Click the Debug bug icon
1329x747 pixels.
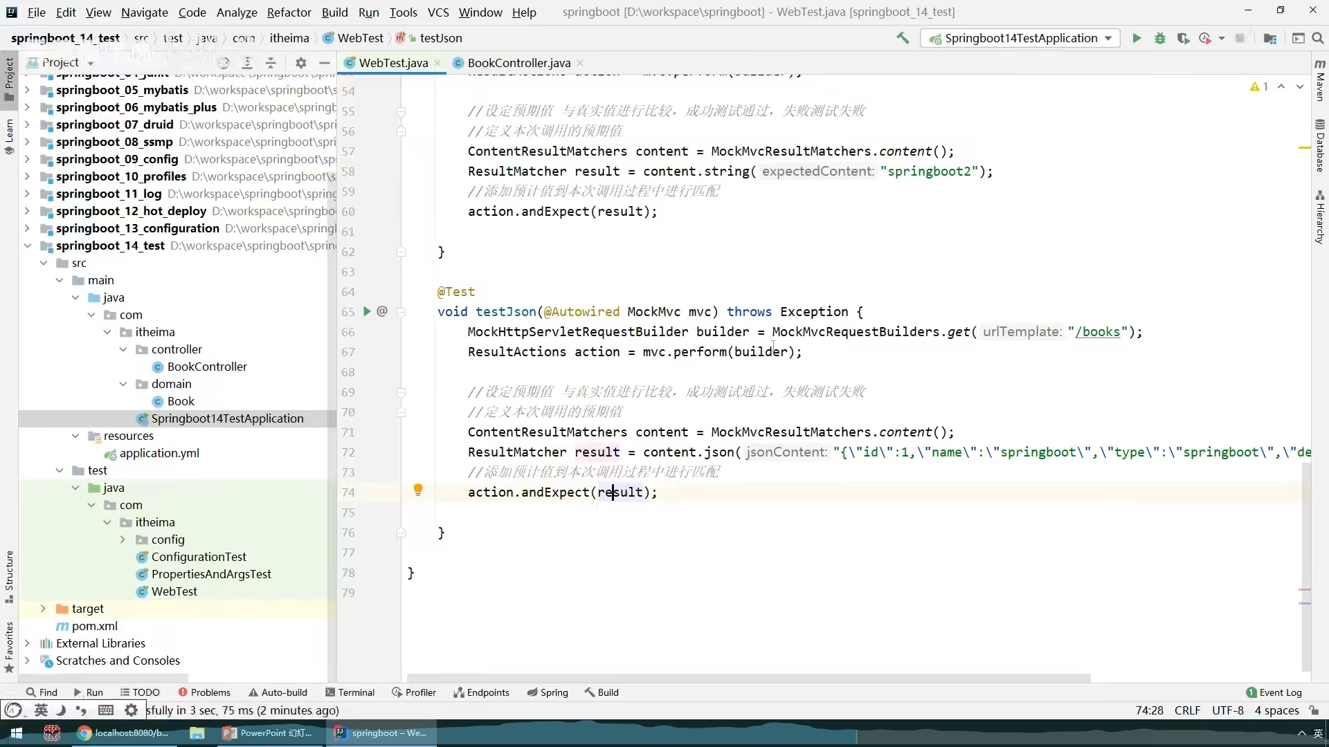point(1160,39)
